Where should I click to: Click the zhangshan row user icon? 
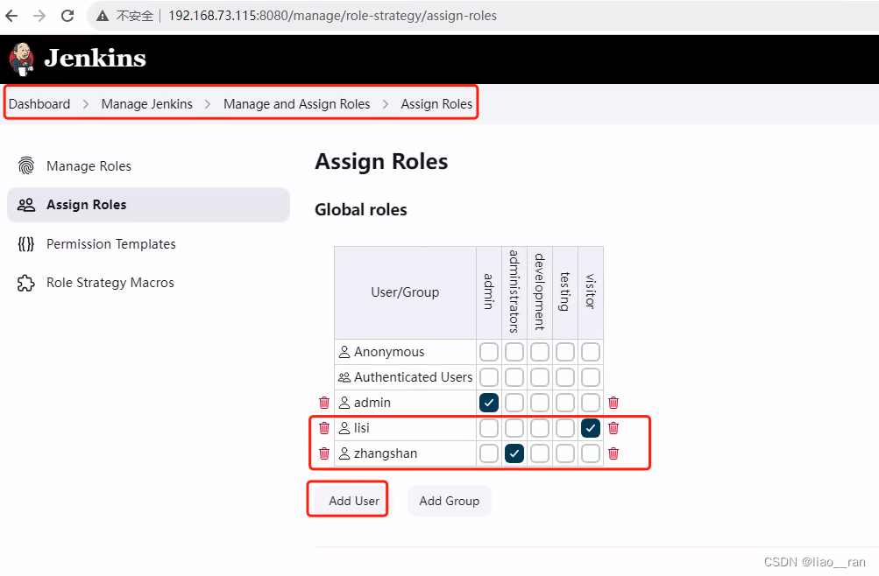tap(344, 453)
